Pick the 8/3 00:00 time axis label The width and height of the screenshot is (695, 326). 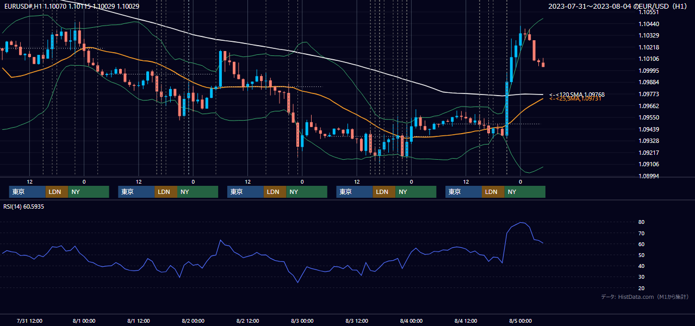point(302,321)
